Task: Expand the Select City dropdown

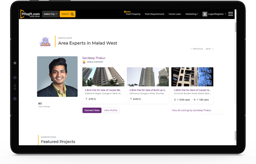Action: click(x=50, y=14)
